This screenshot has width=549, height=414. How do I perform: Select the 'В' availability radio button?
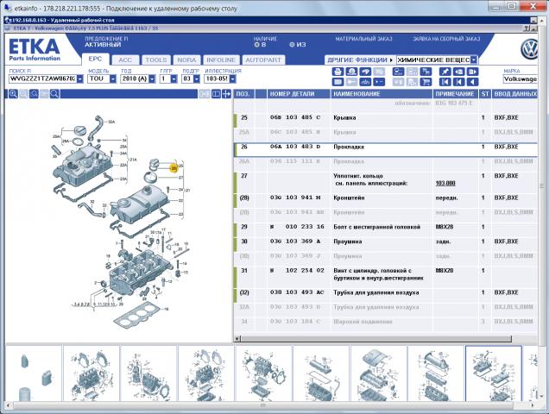coord(256,45)
